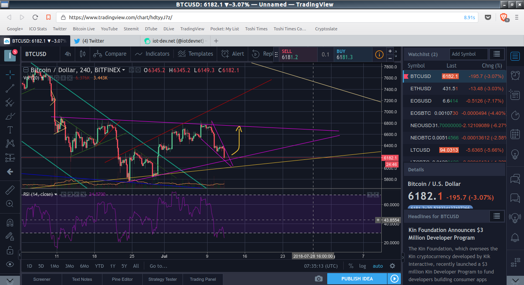Image resolution: width=524 pixels, height=285 pixels.
Task: Toggle Lock All Drawing Tools
Action: tap(10, 250)
